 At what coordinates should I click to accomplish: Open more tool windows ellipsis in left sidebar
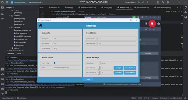pos(2,19)
